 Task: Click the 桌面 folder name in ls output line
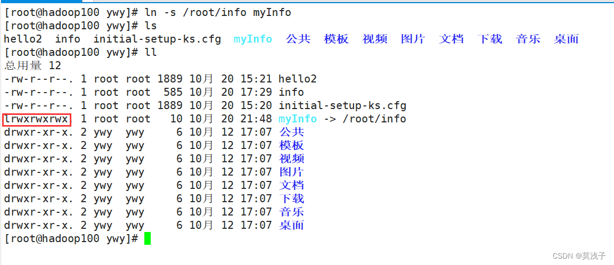click(x=567, y=39)
